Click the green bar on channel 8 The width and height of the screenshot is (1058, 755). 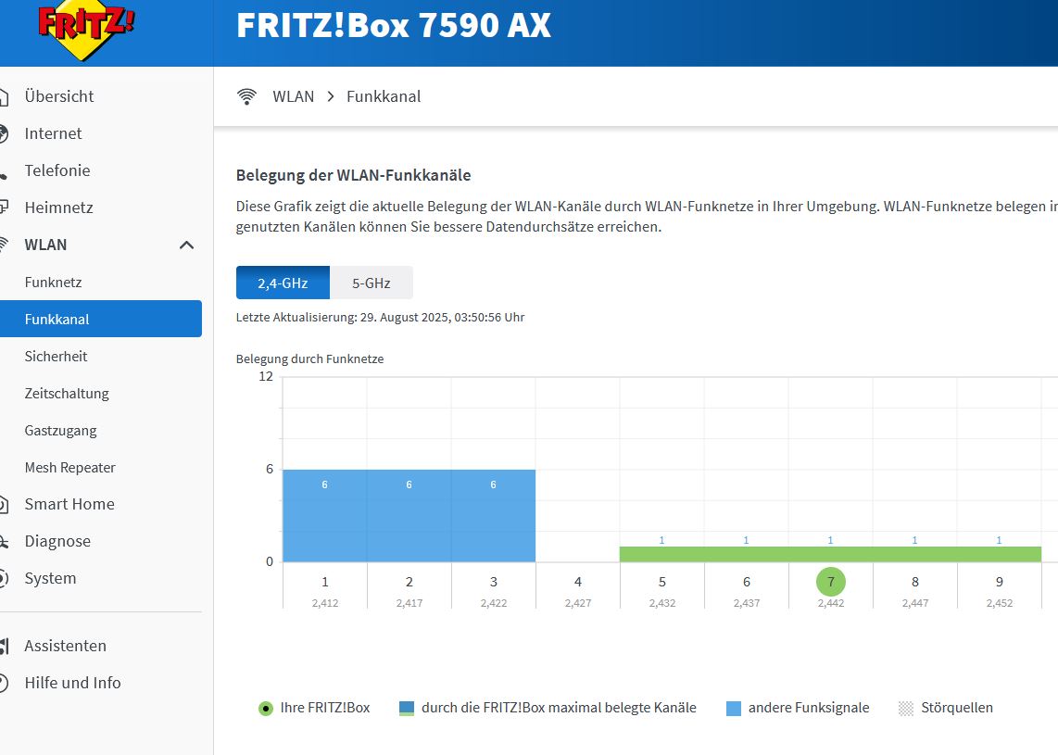click(915, 554)
